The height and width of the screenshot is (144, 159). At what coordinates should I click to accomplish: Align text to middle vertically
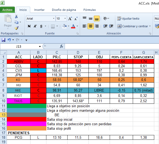pyautogui.click(x=91, y=19)
